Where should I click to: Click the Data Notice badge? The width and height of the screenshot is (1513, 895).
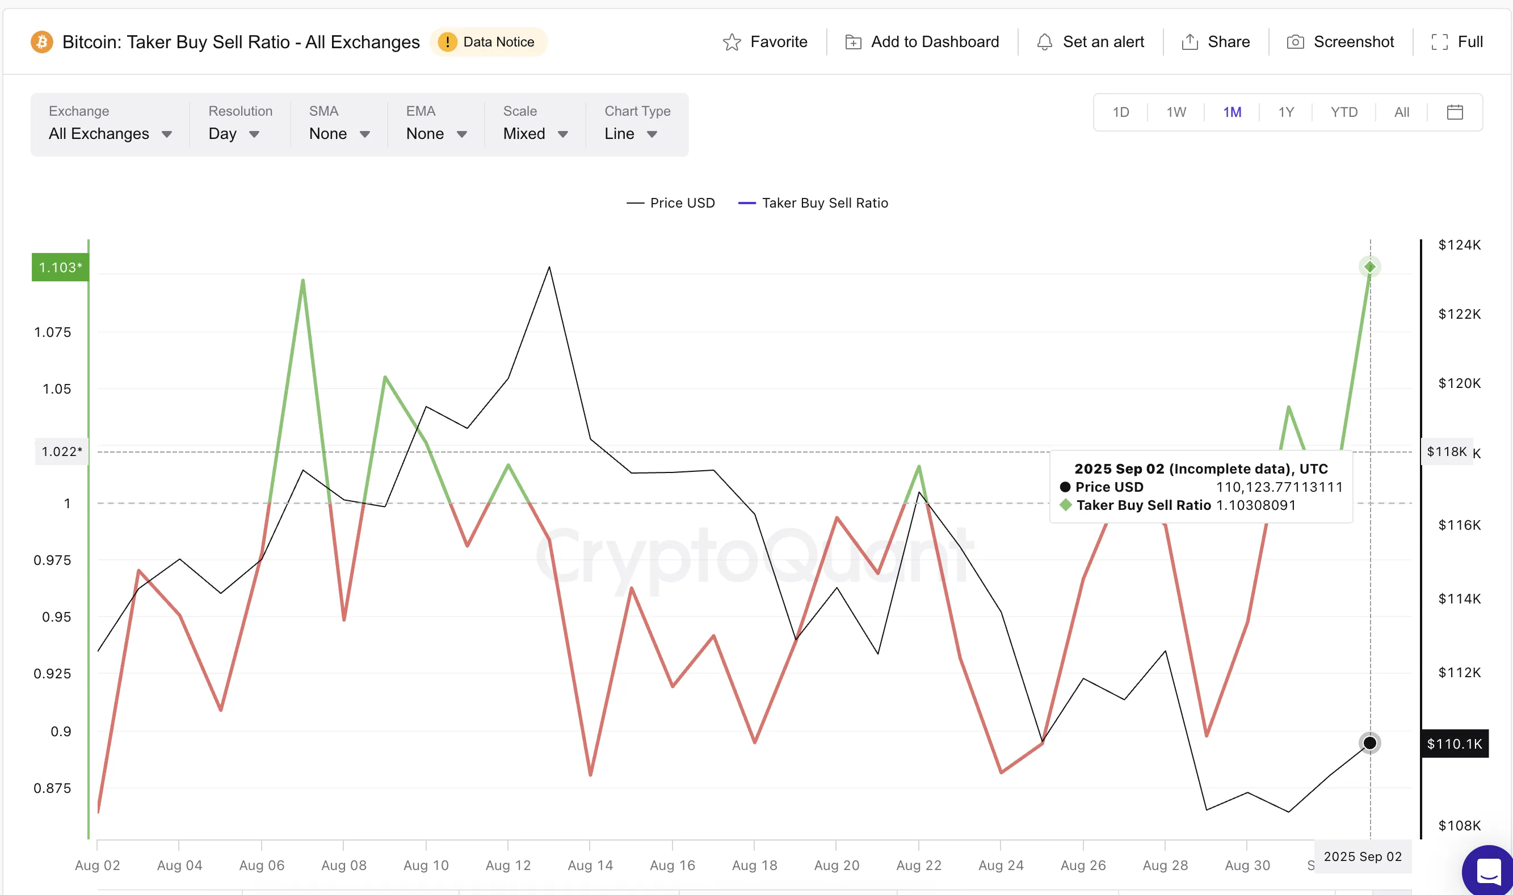click(x=488, y=42)
